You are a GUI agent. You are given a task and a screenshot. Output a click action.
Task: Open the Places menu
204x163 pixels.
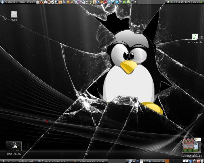[22, 2]
